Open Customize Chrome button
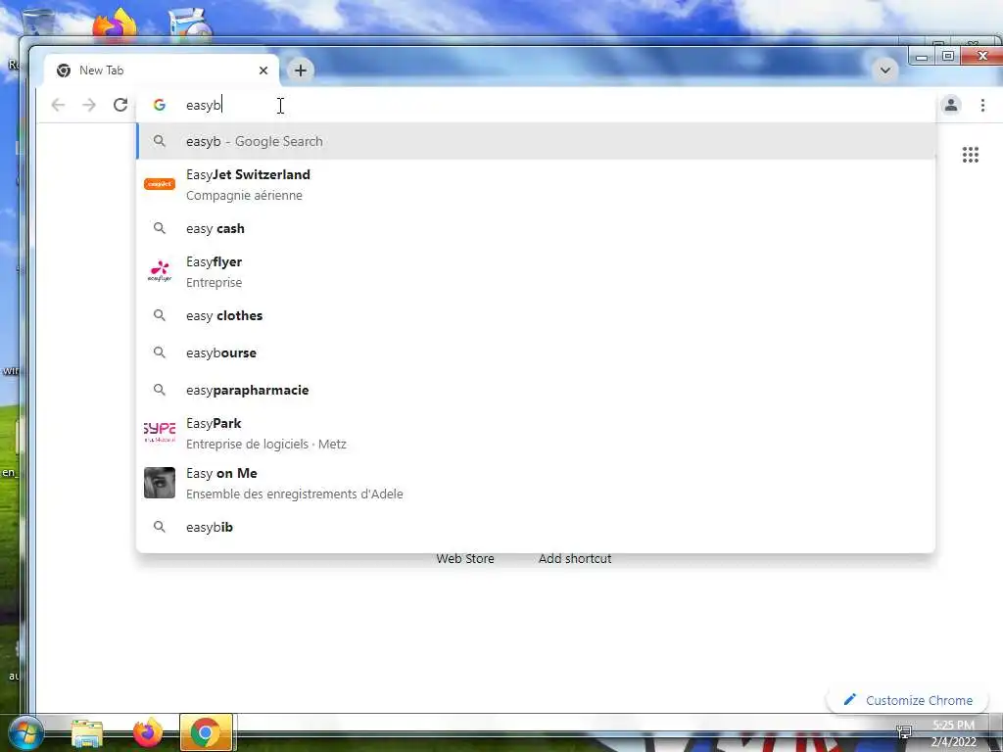The height and width of the screenshot is (752, 1003). (x=908, y=700)
